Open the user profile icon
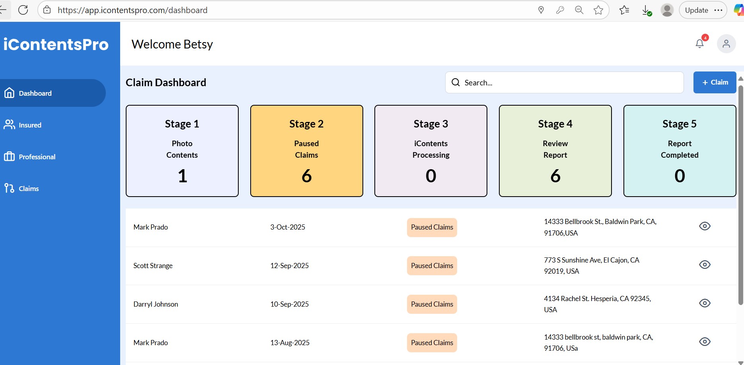This screenshot has height=365, width=744. tap(726, 44)
